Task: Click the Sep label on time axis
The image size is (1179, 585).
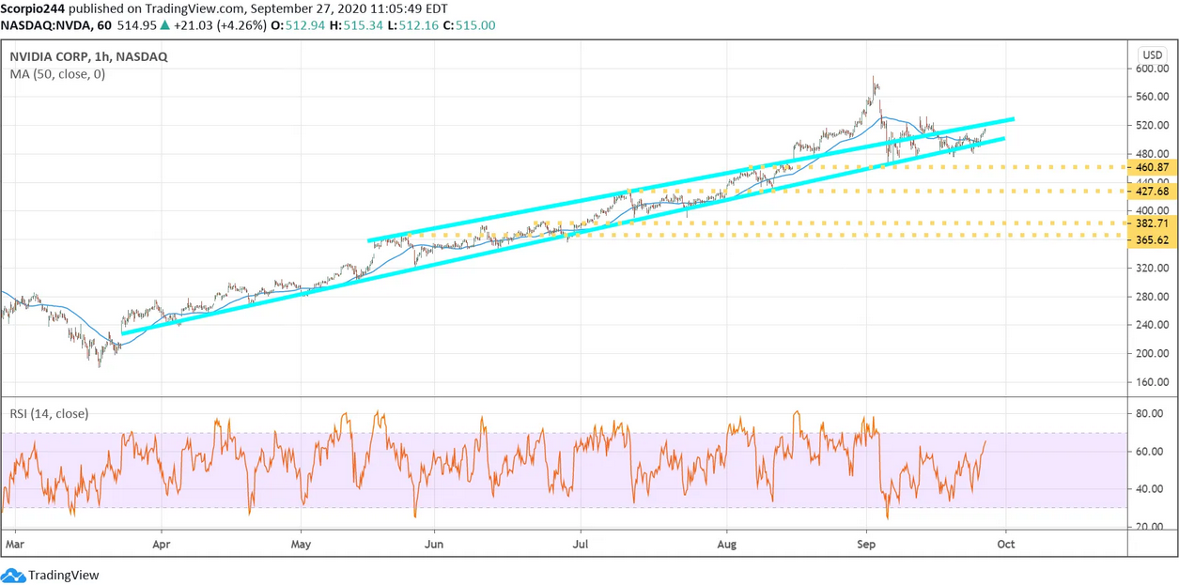Action: click(867, 544)
